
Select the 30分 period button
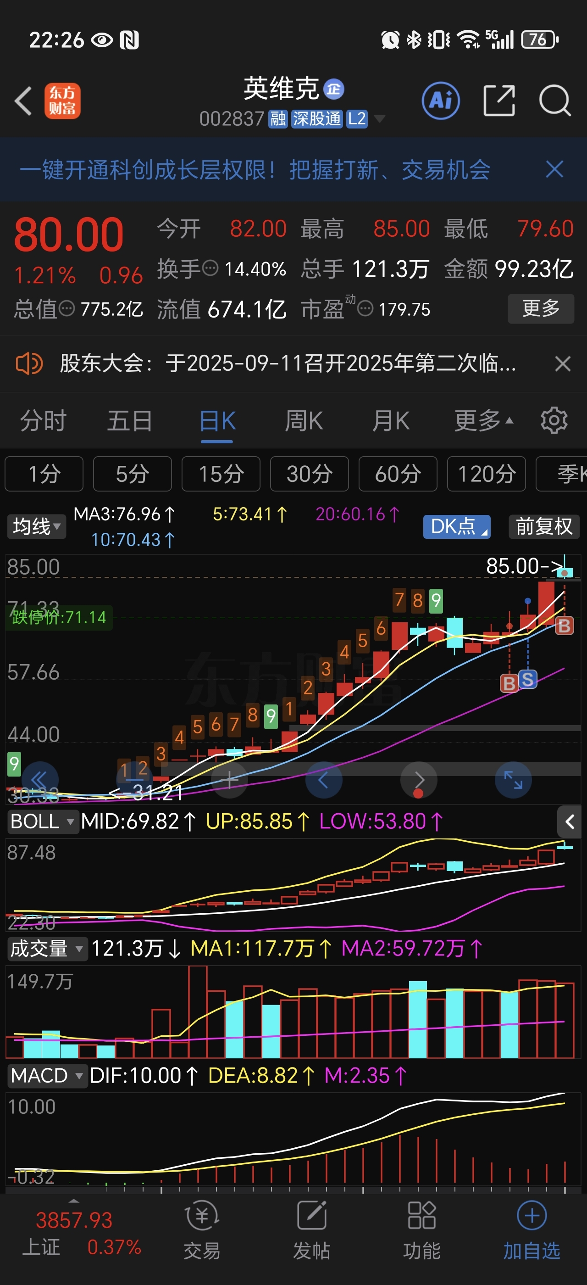pyautogui.click(x=310, y=474)
